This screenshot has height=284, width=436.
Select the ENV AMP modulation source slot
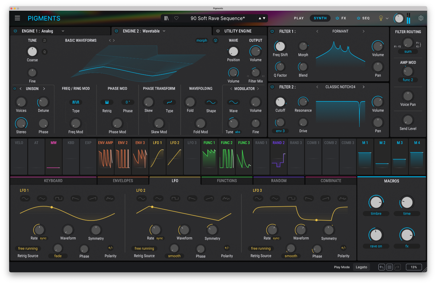tap(105, 157)
